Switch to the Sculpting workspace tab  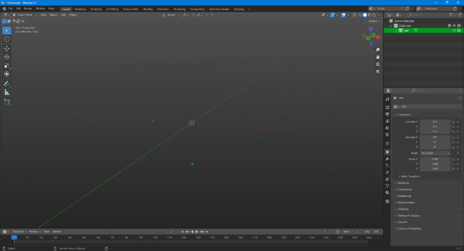(96, 9)
